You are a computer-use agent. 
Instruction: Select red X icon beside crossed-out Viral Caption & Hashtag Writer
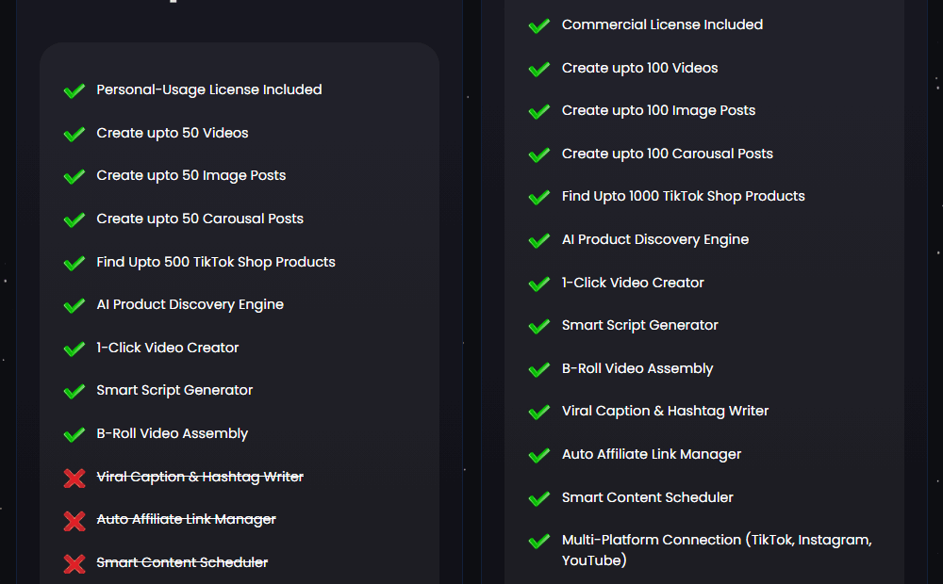[74, 478]
